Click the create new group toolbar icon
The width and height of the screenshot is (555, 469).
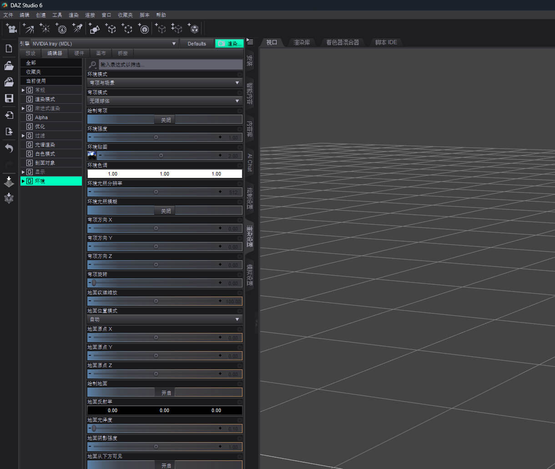pos(127,29)
